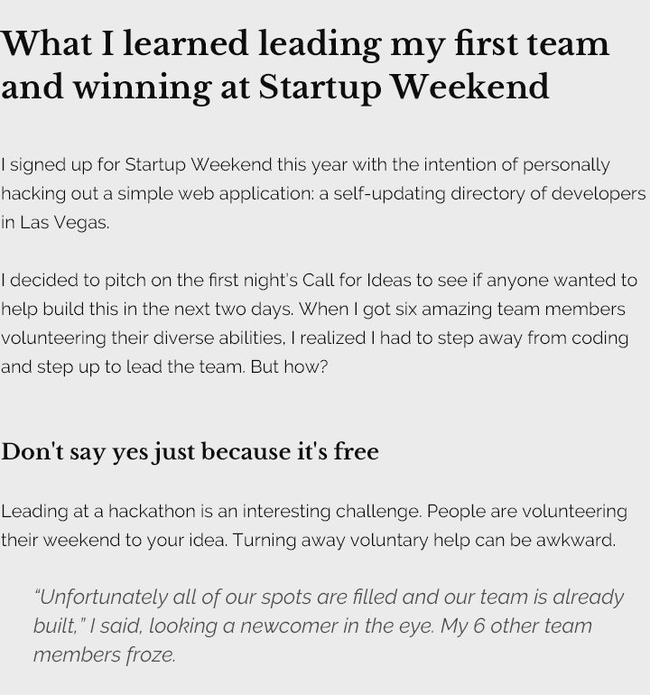Click 'Startup Weekend' in the opening paragraph
This screenshot has width=650, height=695.
coord(198,164)
